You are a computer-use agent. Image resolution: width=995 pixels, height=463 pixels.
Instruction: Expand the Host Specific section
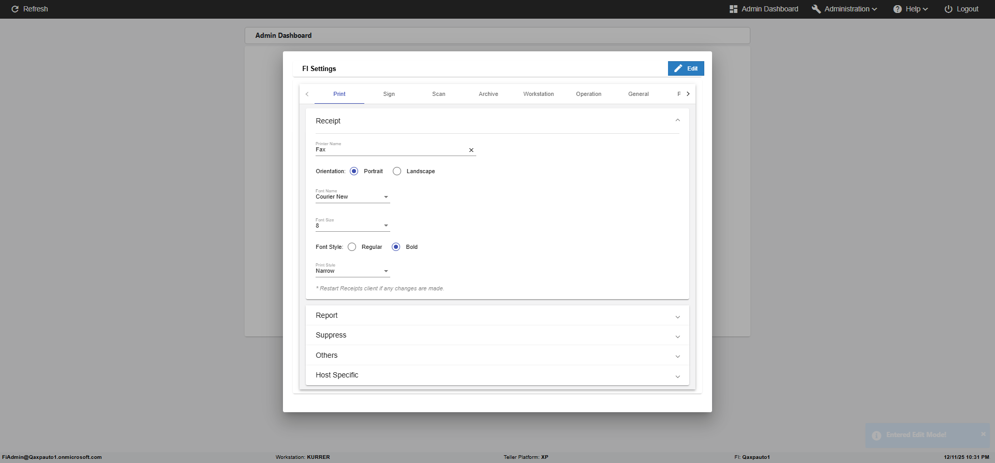(497, 375)
